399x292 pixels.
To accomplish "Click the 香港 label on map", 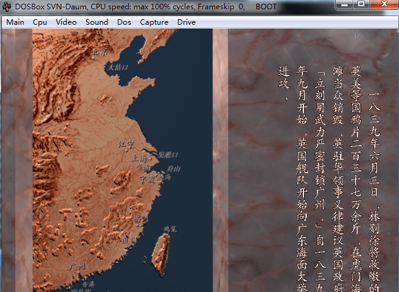I will [89, 284].
